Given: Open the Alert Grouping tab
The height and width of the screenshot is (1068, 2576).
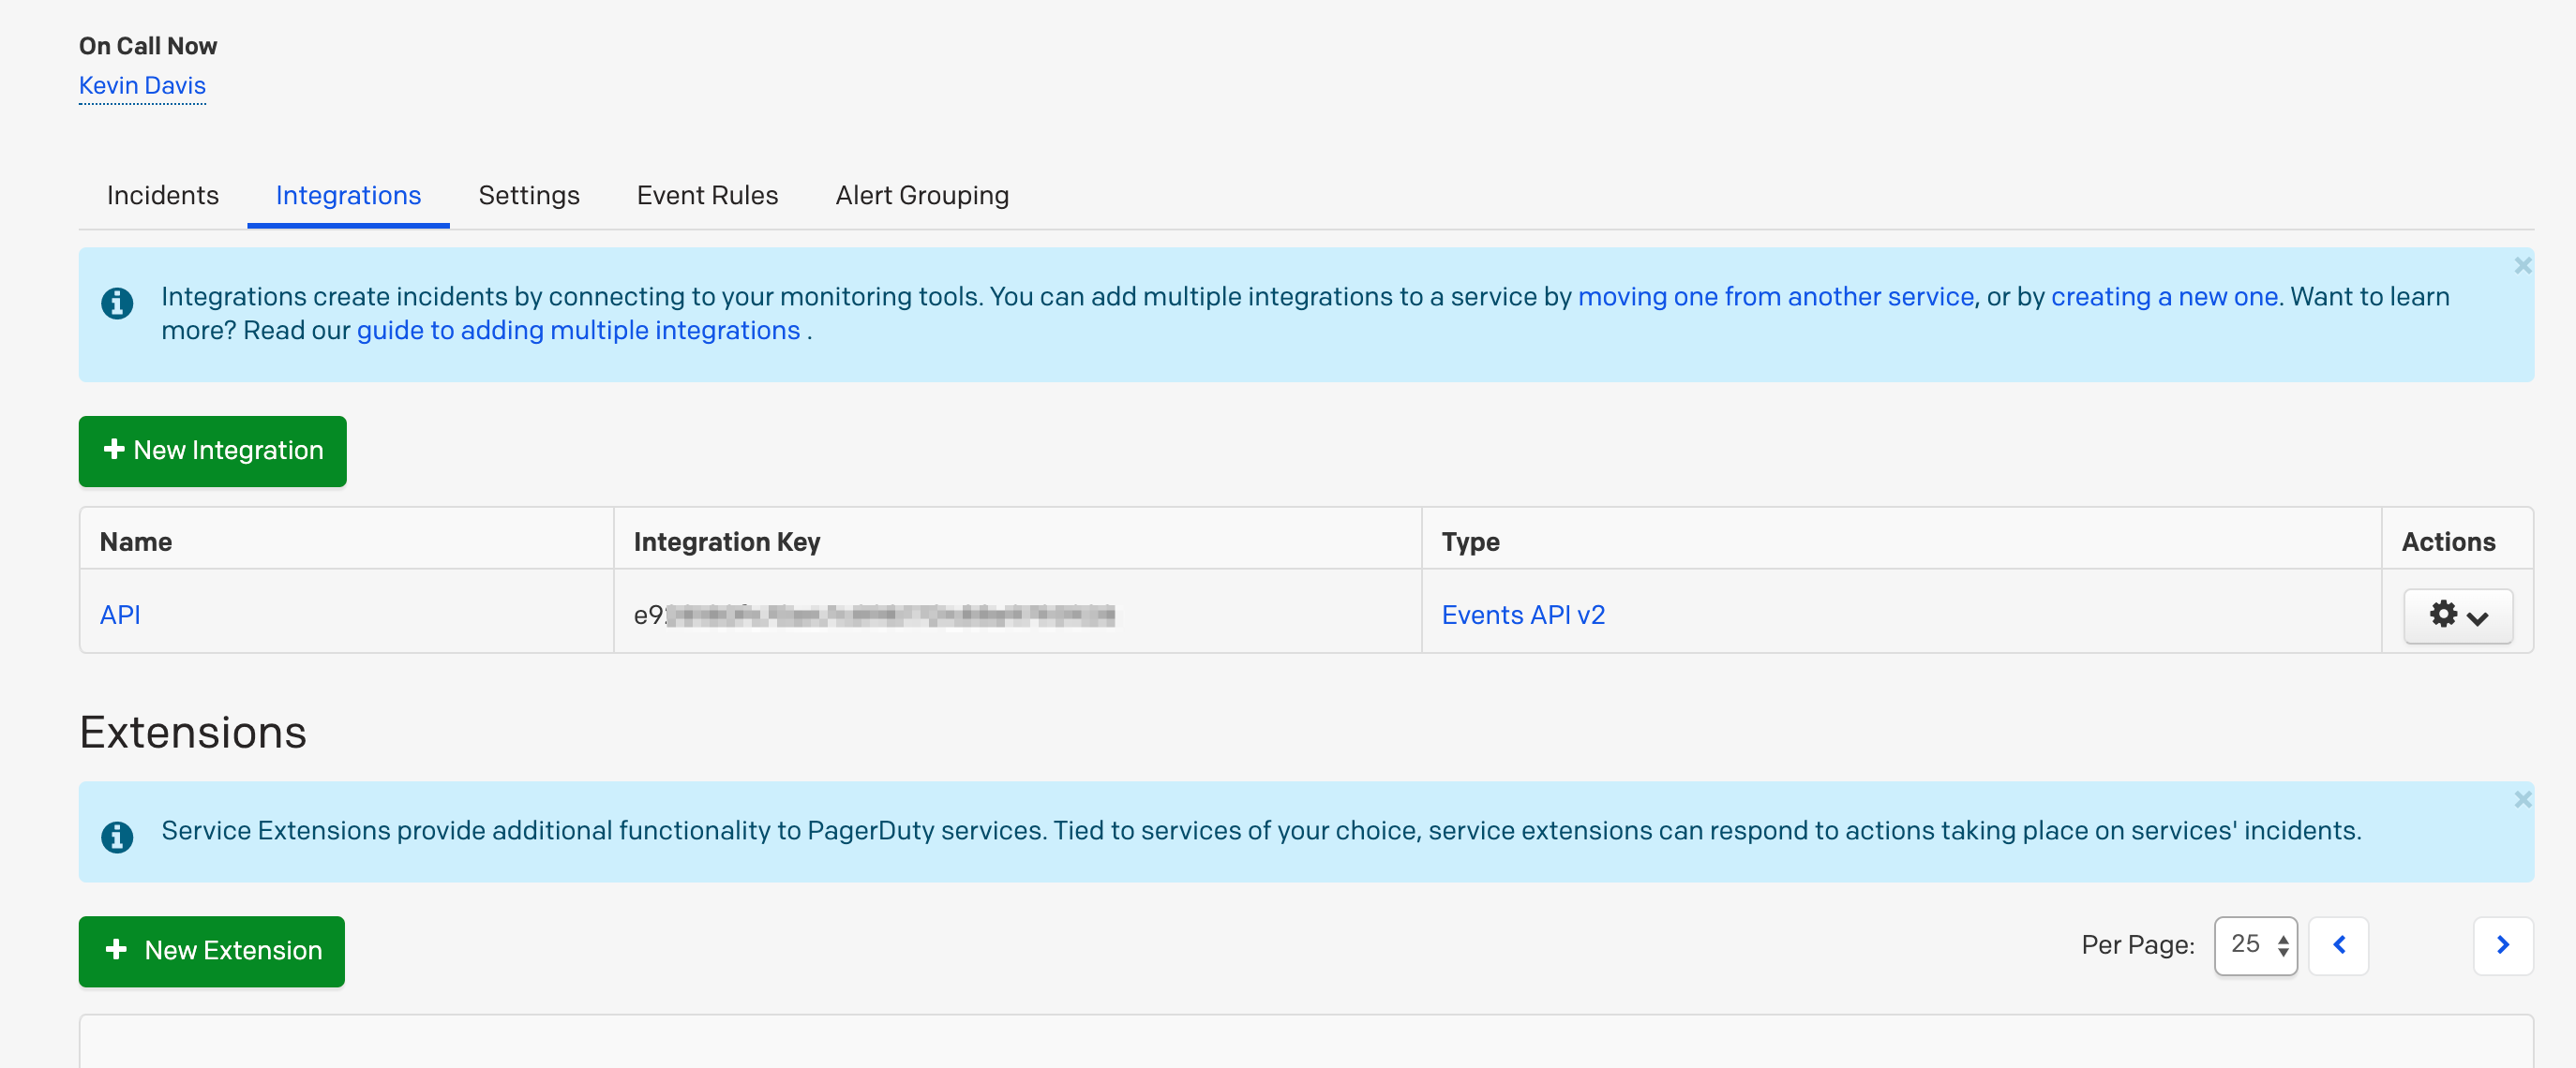Looking at the screenshot, I should tap(921, 196).
